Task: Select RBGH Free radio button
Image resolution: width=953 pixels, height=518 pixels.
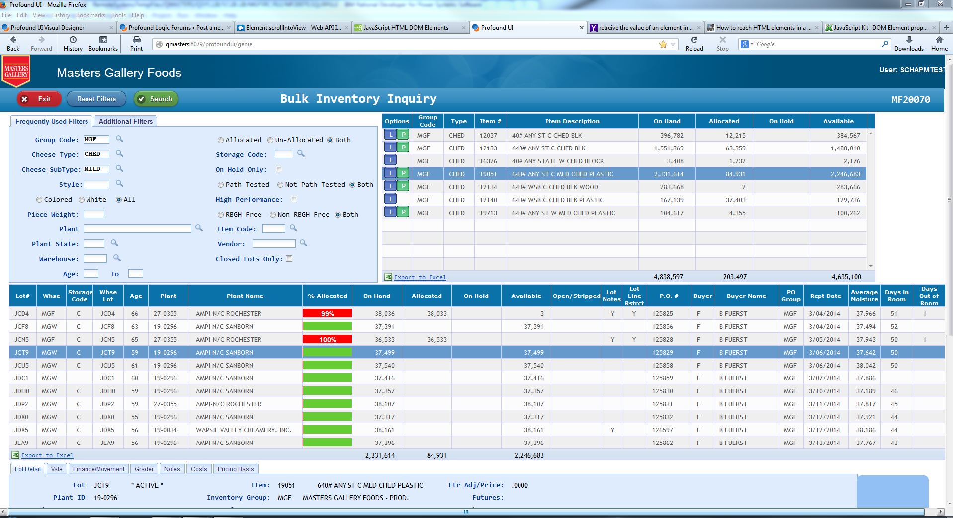Action: click(221, 215)
